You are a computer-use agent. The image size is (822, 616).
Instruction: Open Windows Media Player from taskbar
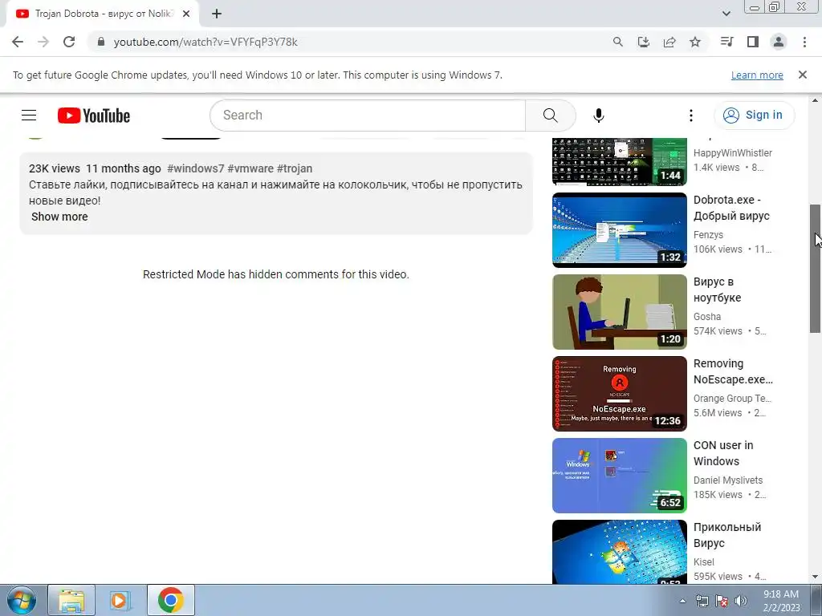(x=120, y=600)
